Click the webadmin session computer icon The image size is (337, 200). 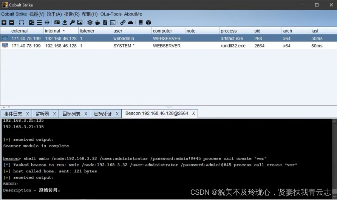tap(5, 38)
